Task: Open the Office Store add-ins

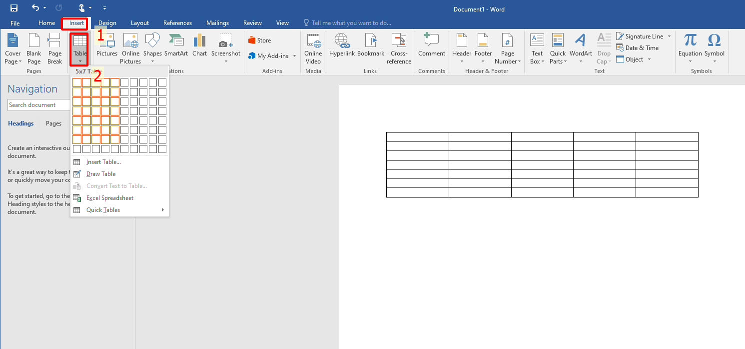Action: (x=260, y=40)
